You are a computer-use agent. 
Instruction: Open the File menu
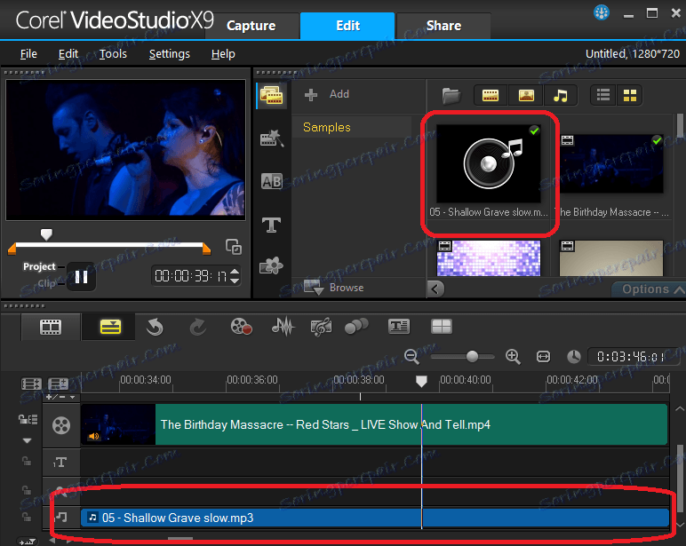coord(28,54)
